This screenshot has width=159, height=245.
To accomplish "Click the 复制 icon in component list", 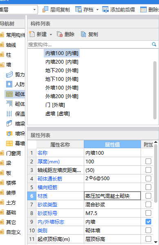I will (x=83, y=34).
